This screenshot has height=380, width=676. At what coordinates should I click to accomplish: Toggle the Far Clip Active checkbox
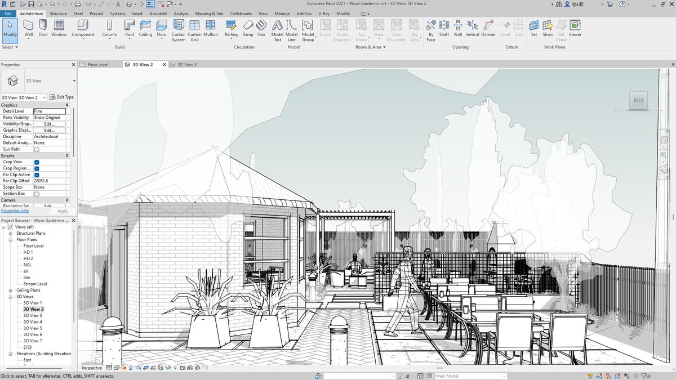coord(37,175)
